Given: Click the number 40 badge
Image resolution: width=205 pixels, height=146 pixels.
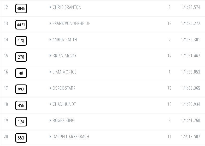Looking at the screenshot, I should pos(21,73).
